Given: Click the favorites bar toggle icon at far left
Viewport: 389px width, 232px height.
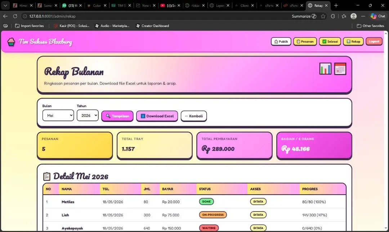Looking at the screenshot, I should coord(5,26).
